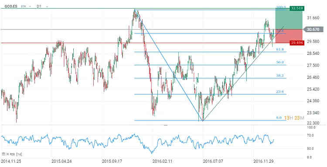Select the red stop-loss label 29.494

tap(297, 43)
